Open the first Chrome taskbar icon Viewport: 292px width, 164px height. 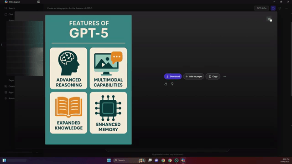[163, 160]
